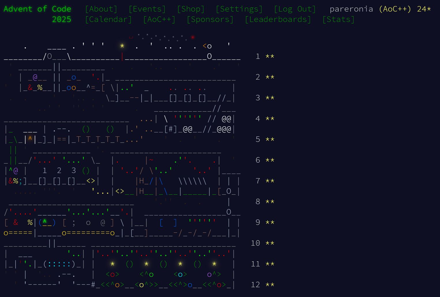This screenshot has height=297, width=440.
Task: Open the Settings page
Action: [239, 9]
